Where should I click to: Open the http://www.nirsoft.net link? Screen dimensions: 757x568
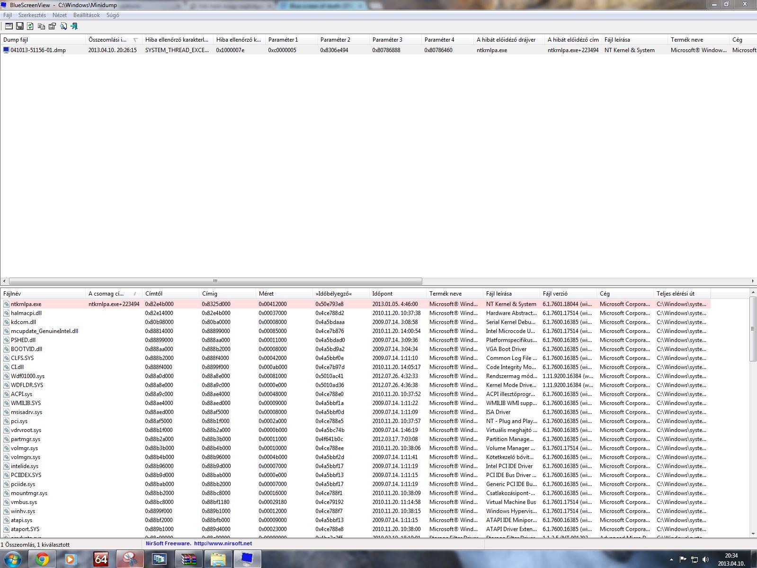(223, 543)
